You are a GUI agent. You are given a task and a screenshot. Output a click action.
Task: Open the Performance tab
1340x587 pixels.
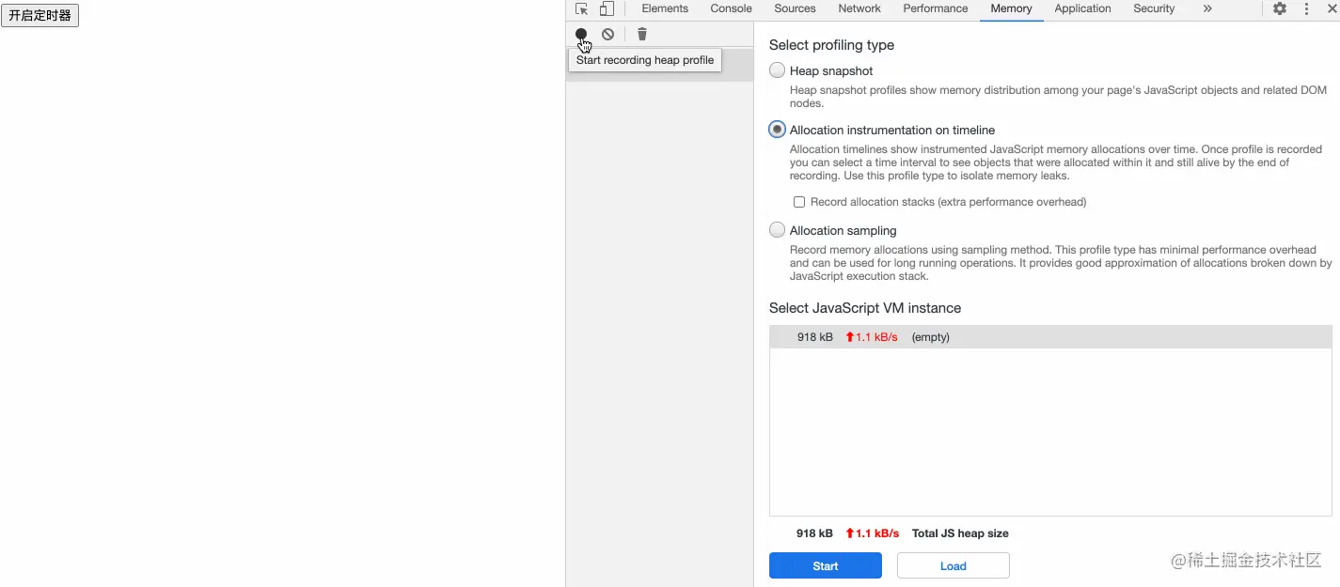(x=935, y=8)
